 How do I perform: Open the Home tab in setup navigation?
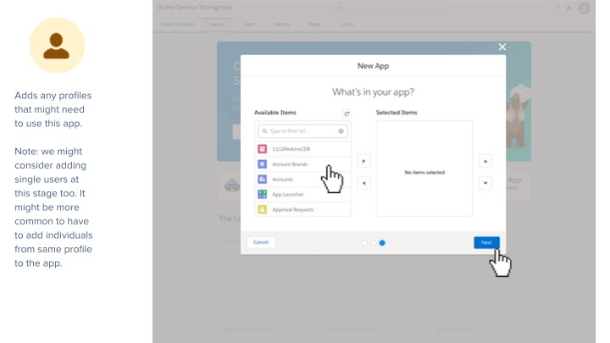tap(217, 25)
